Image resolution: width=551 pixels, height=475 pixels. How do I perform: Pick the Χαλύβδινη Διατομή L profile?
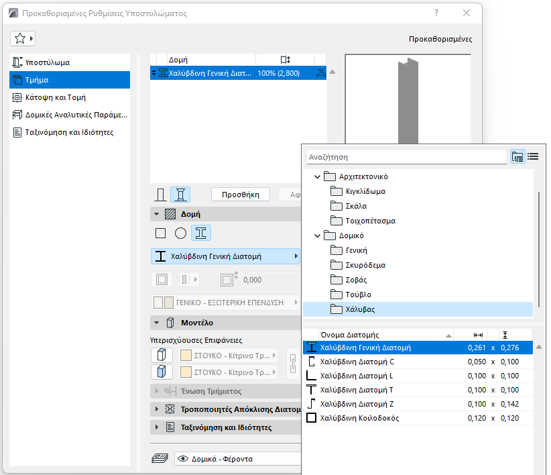(x=418, y=376)
